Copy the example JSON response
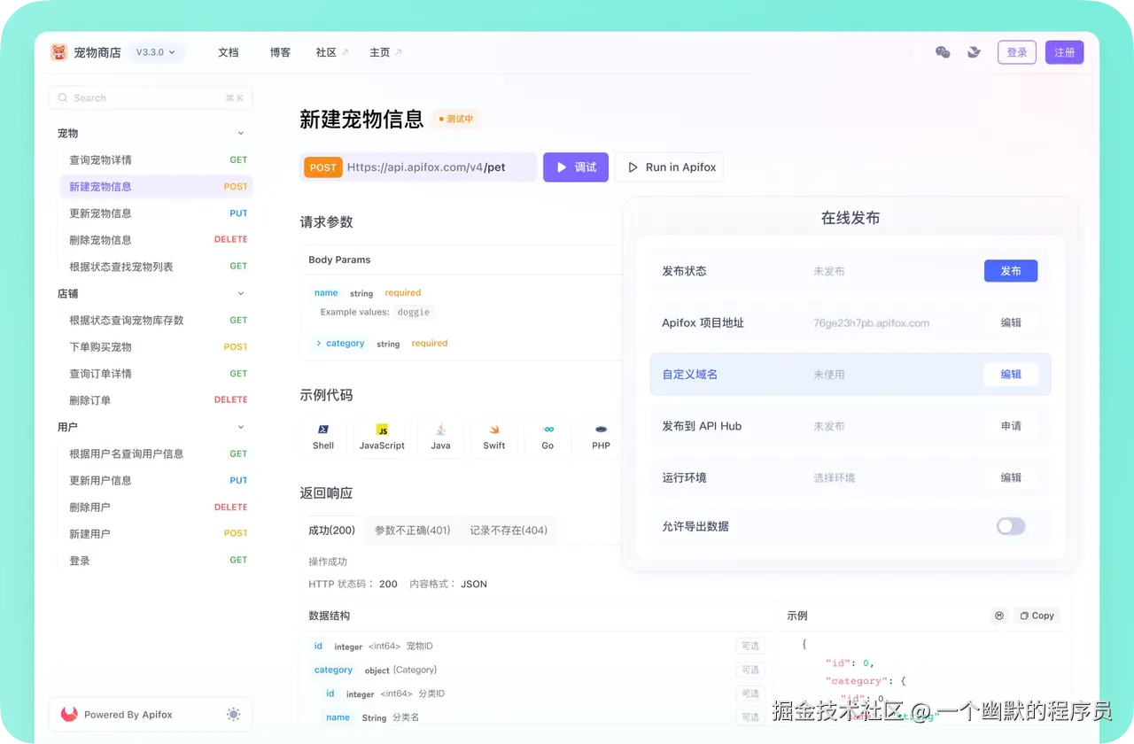1134x744 pixels. [x=1036, y=615]
